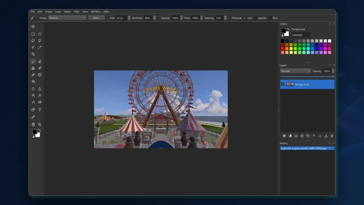Select the Quick Selection tool
Screen dimensions: 364x205
(33, 47)
